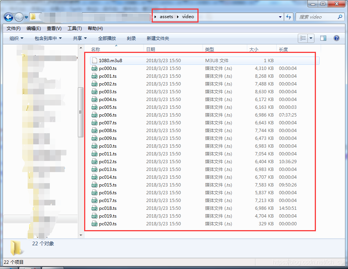Select the pc003.ts file icon
The width and height of the screenshot is (348, 269).
(x=94, y=92)
